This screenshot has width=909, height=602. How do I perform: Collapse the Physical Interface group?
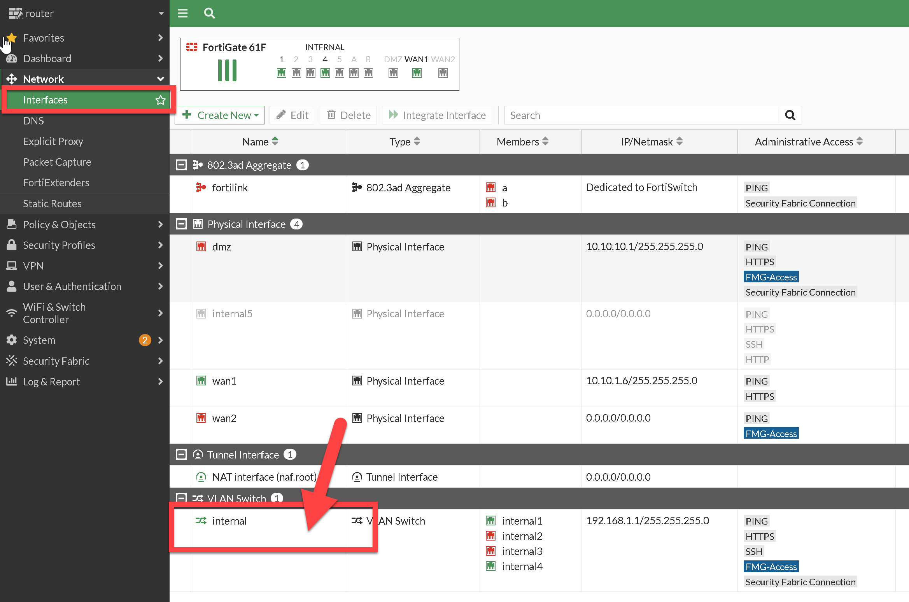tap(181, 224)
